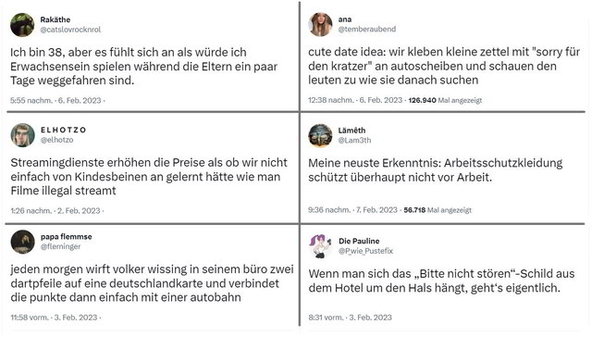Open the 8:31 vorm. 3. Feb. 2023 timestamp
Image resolution: width=592 pixels, height=337 pixels.
pyautogui.click(x=350, y=318)
